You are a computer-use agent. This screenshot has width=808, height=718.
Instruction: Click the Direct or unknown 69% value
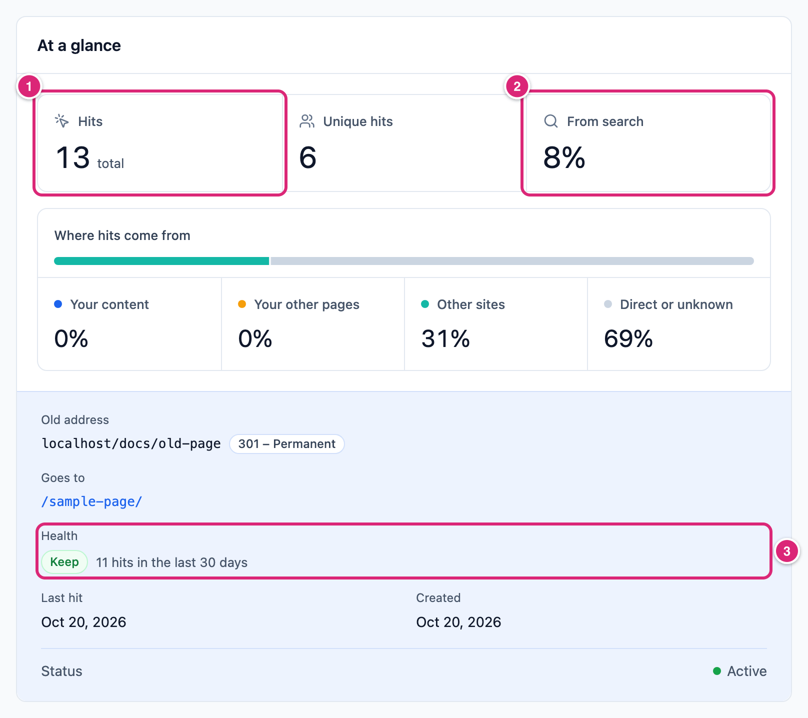pyautogui.click(x=628, y=339)
